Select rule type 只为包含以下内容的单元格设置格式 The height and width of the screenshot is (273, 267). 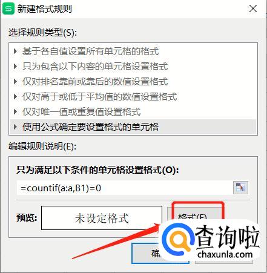click(x=133, y=67)
